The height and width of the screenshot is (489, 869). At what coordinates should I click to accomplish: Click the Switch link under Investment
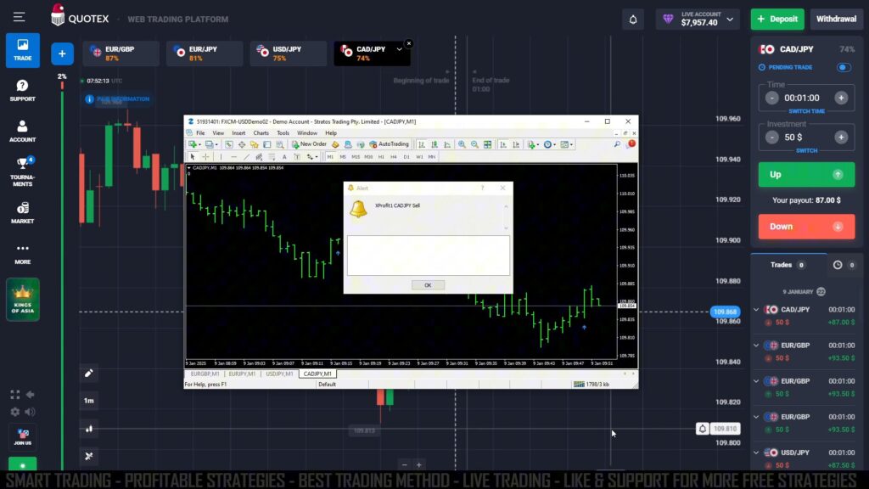806,151
